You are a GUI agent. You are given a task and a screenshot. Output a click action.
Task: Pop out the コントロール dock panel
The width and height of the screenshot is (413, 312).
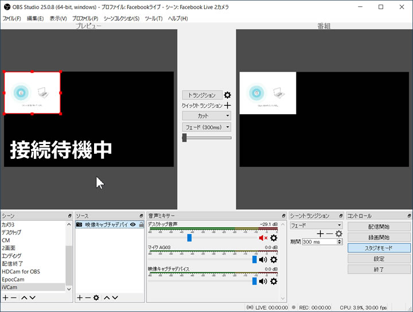[410, 216]
